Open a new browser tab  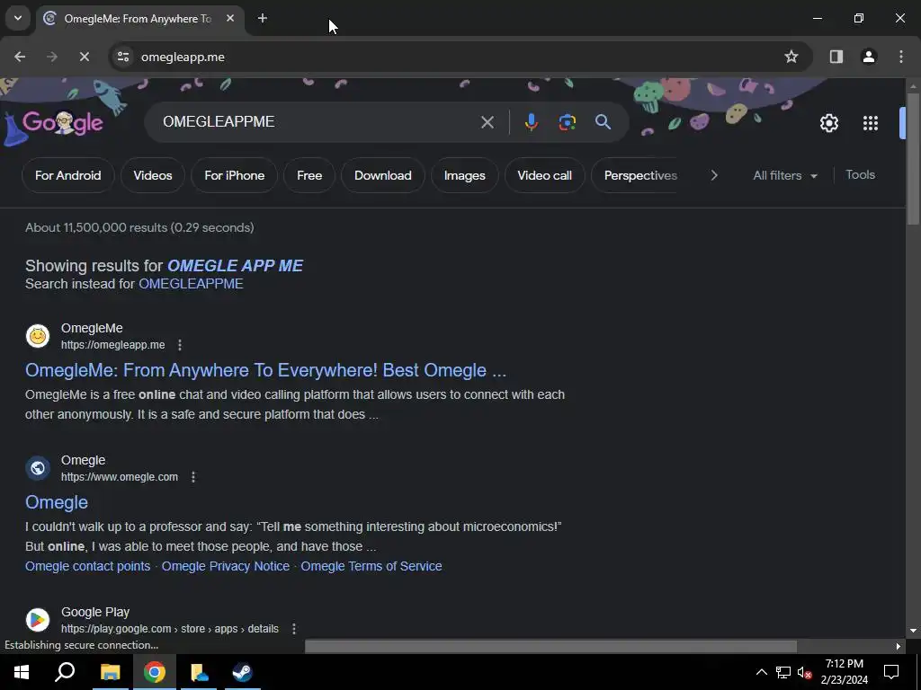263,18
